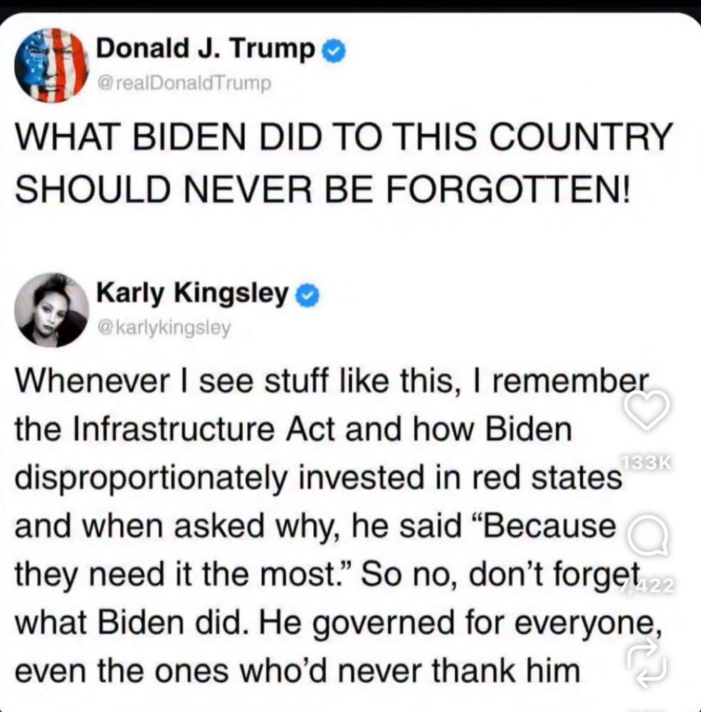
Task: Open the Donald J. Trump display name
Action: tap(205, 48)
